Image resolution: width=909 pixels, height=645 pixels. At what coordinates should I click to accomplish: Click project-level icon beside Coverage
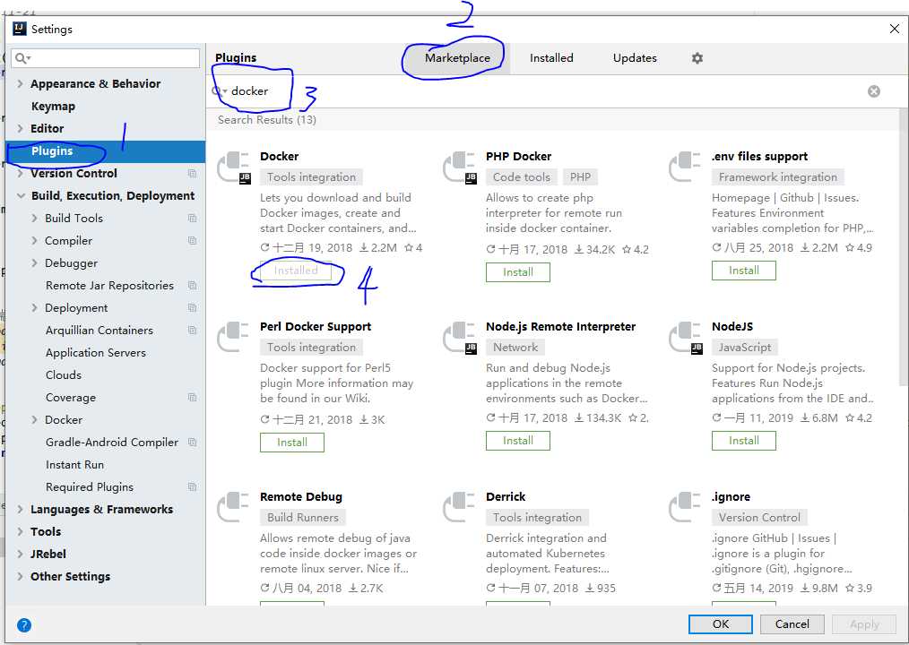[192, 398]
